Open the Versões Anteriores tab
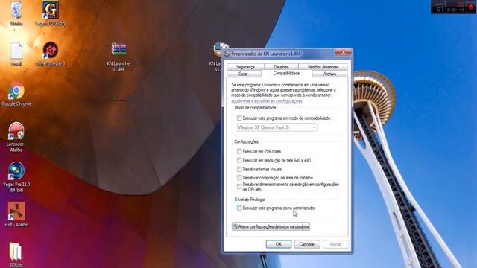The height and width of the screenshot is (268, 477). click(323, 67)
